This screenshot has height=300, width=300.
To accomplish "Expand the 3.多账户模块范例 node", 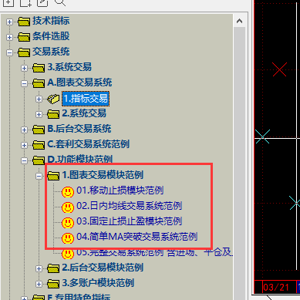I will (x=39, y=284).
